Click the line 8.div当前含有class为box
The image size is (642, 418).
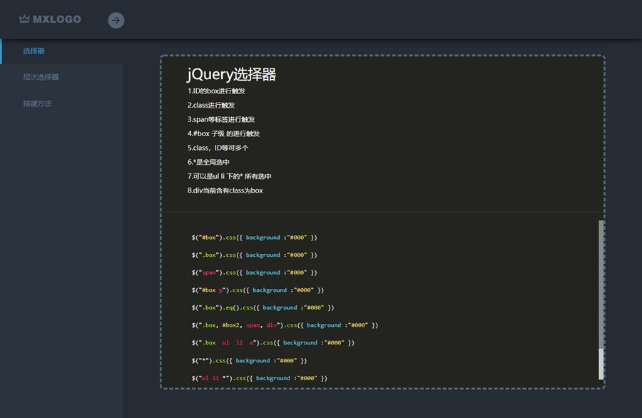(x=225, y=190)
